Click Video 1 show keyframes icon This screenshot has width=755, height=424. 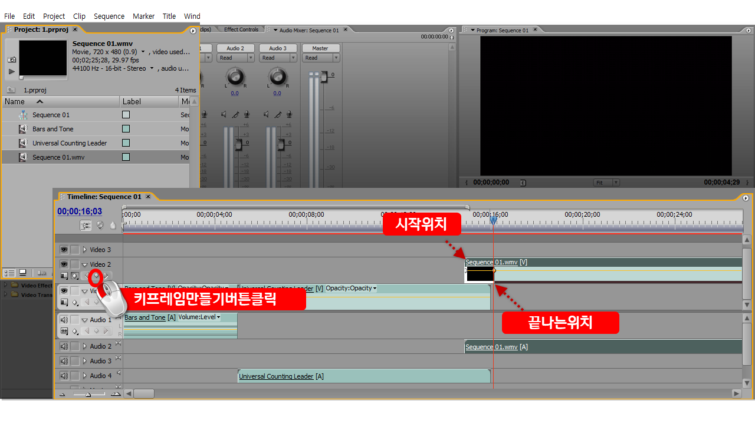click(x=75, y=302)
